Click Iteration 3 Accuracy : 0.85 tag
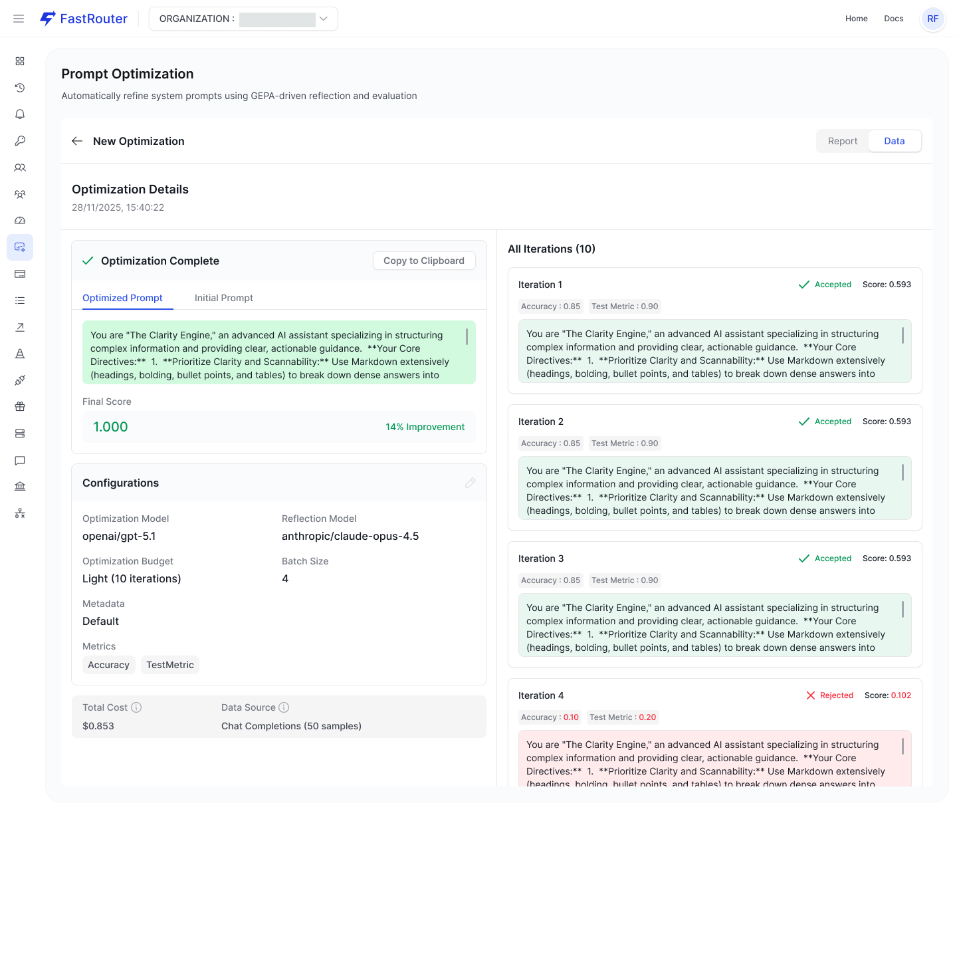 coord(550,580)
